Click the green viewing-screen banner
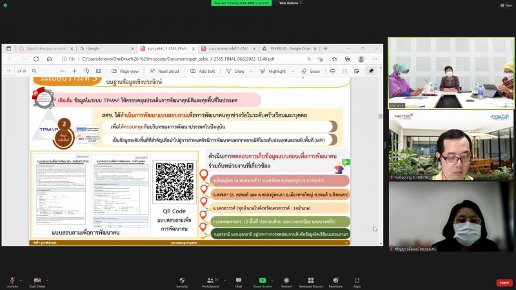Image resolution: width=516 pixels, height=290 pixels. [241, 3]
